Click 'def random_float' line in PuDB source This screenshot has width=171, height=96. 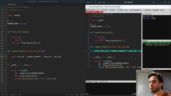pyautogui.click(x=110, y=47)
